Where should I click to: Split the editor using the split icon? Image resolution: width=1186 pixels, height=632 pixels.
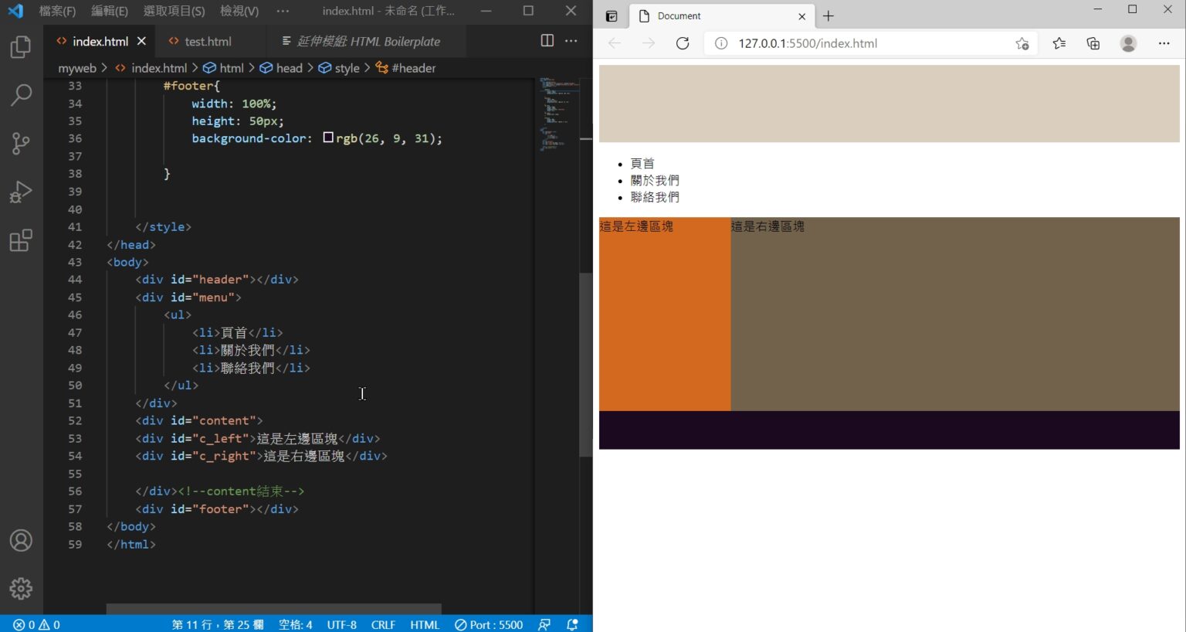click(x=547, y=40)
